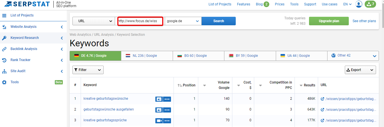
Task: Open more options for geburtstagswünsche ausgefallen
Action: tap(167, 110)
